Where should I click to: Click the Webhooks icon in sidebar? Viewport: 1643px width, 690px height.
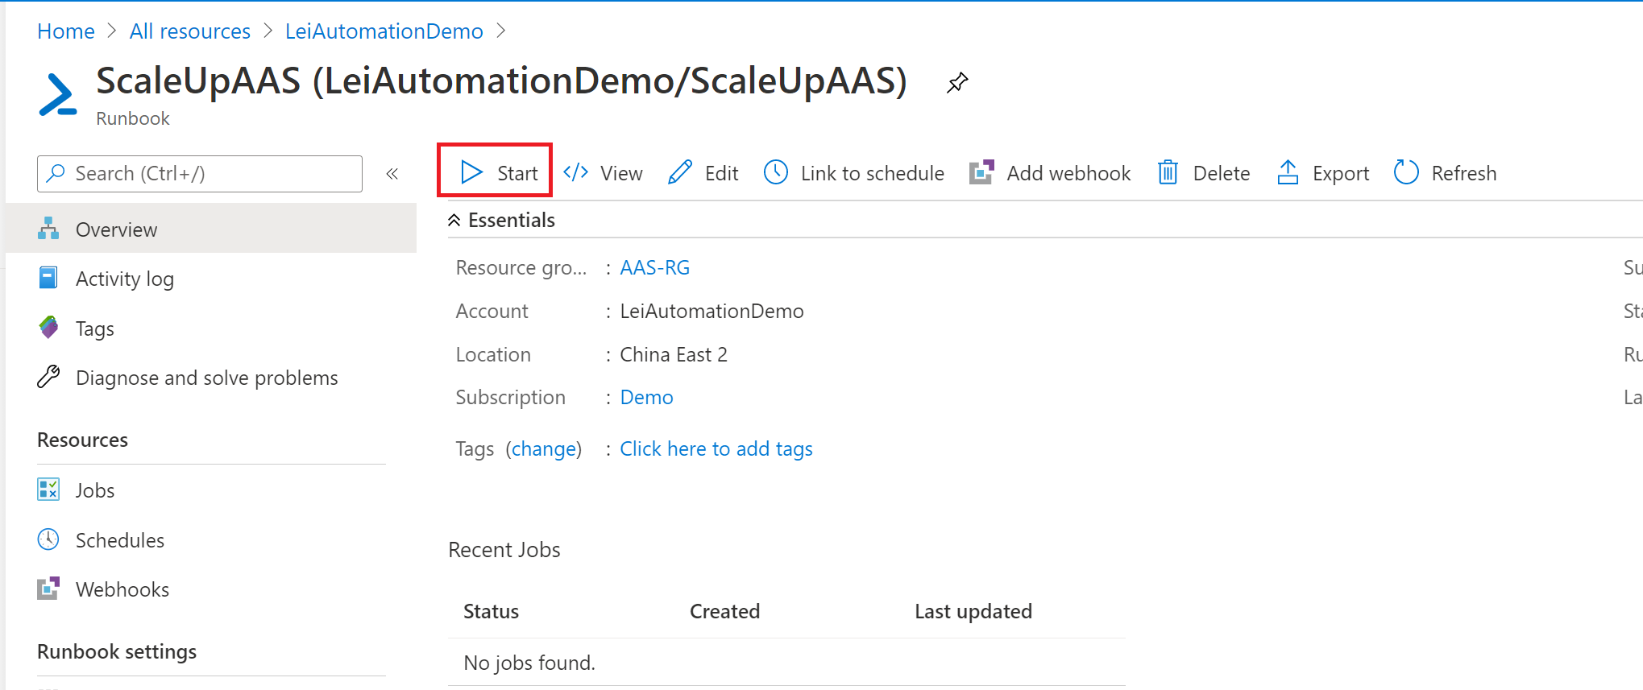pyautogui.click(x=48, y=588)
